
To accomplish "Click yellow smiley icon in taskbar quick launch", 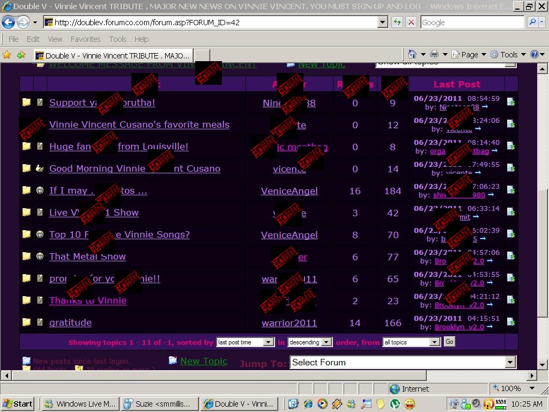I will coord(410,404).
